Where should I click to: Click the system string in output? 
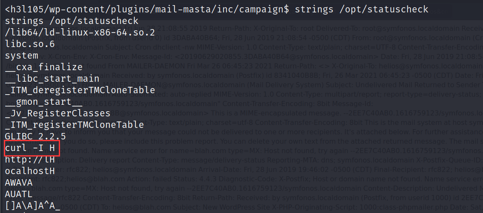[x=21, y=56]
